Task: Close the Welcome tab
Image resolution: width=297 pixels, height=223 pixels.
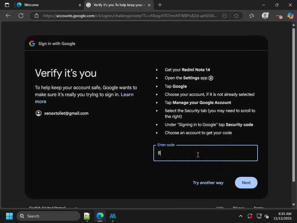Action: point(80,5)
